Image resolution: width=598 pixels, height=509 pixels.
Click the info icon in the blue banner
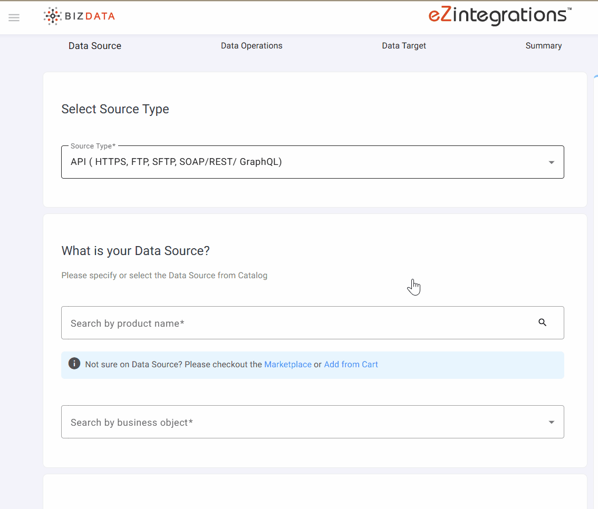(x=74, y=364)
